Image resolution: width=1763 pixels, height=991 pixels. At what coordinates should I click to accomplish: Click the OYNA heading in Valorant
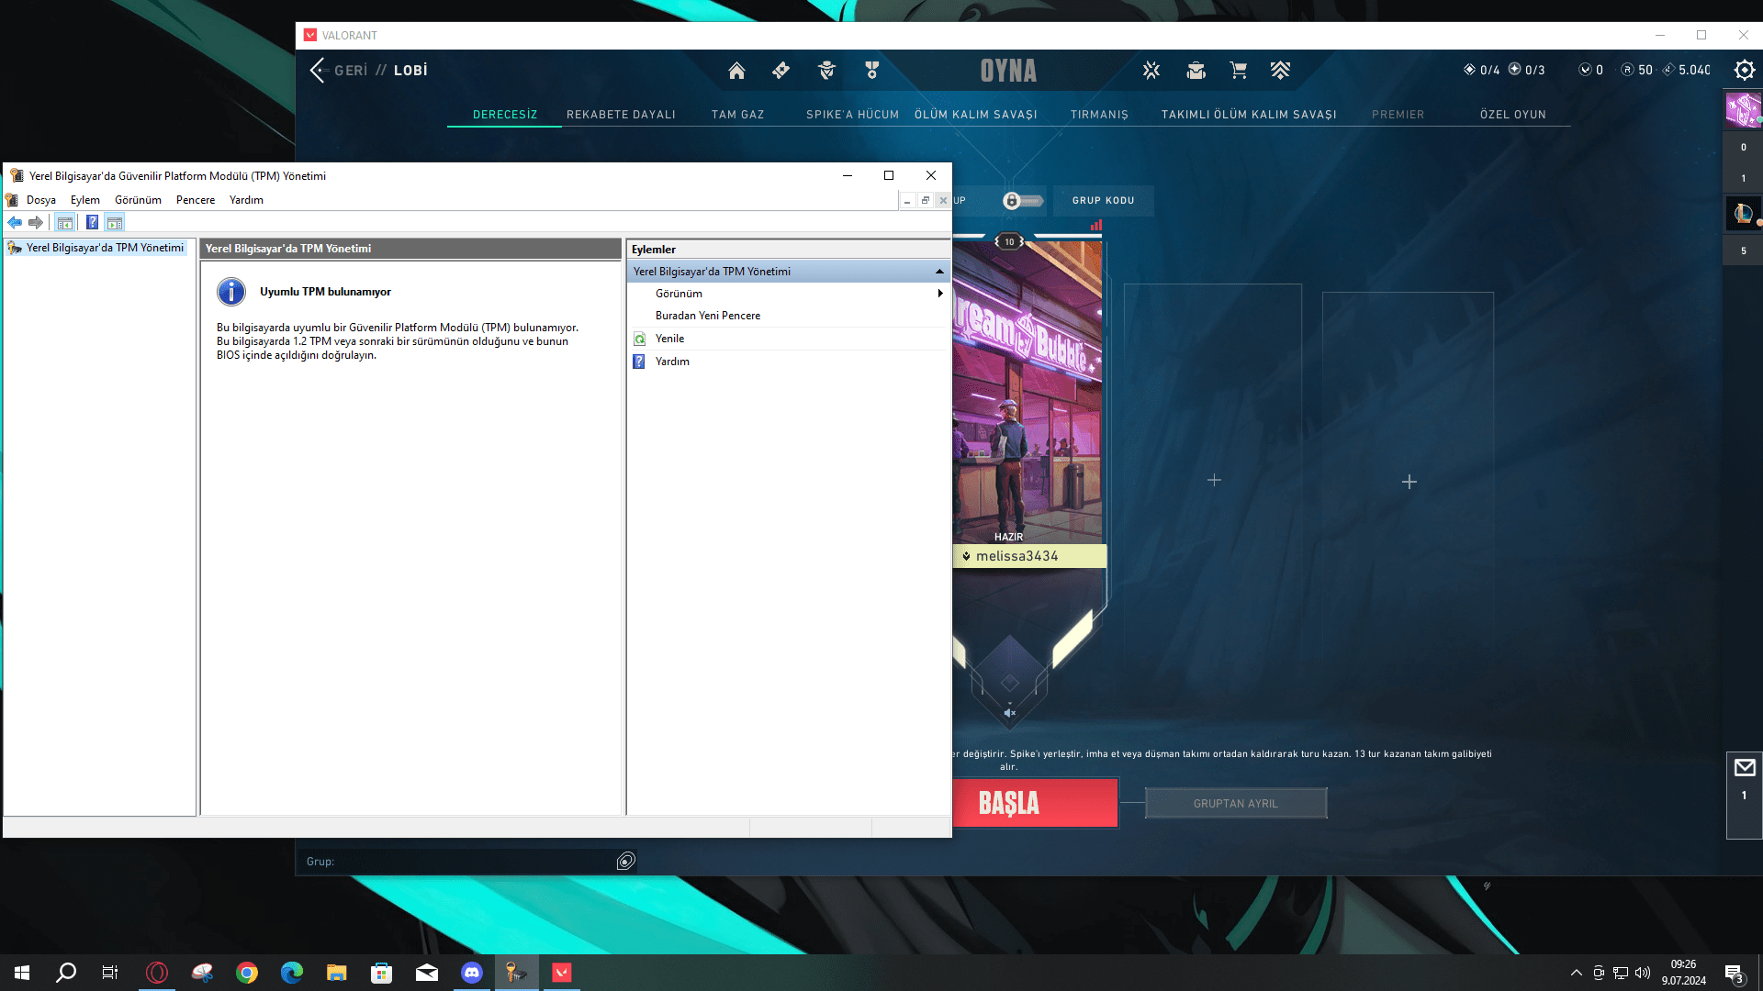[1008, 71]
